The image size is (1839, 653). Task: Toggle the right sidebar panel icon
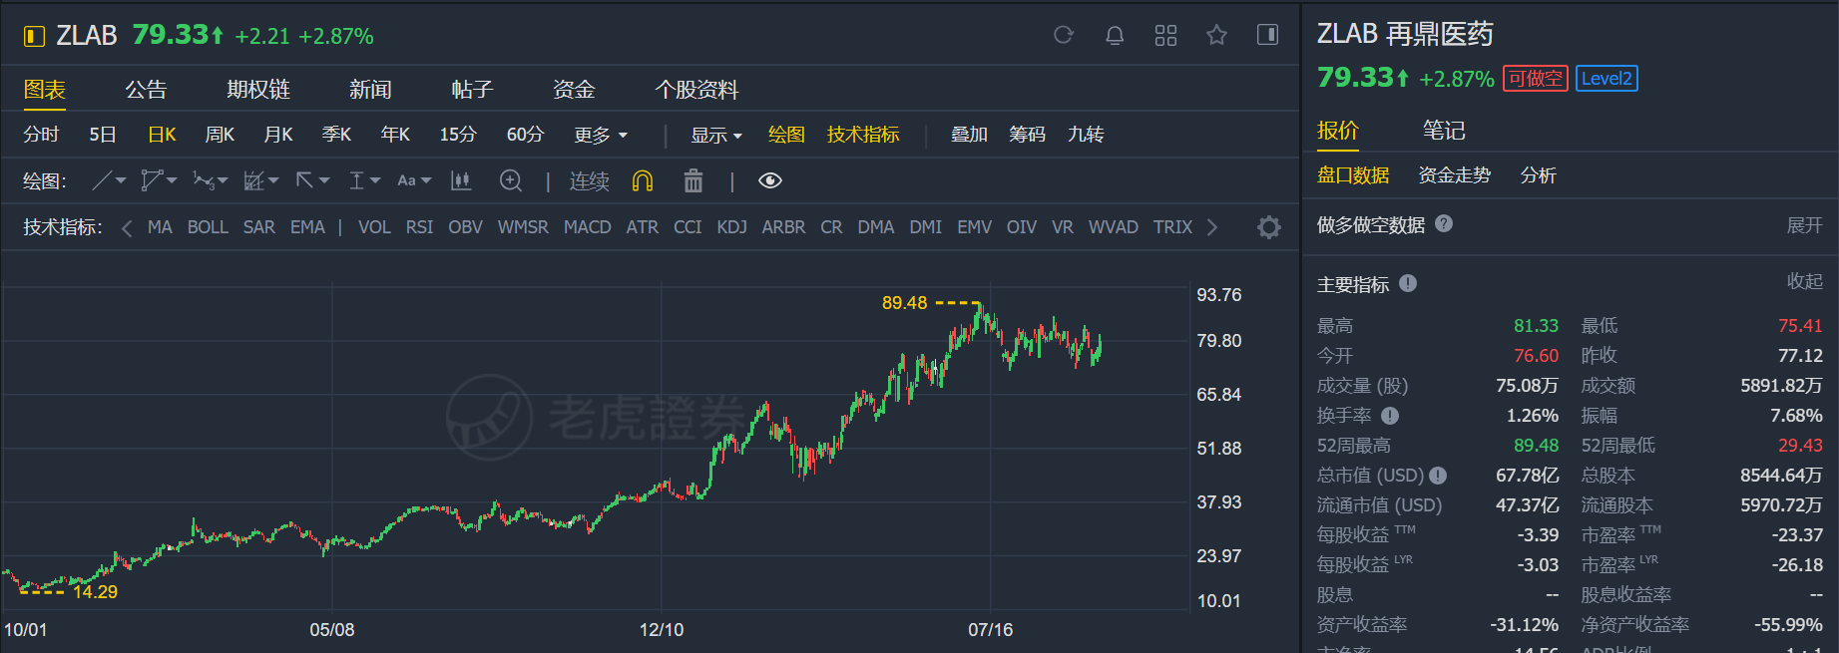[x=1267, y=36]
